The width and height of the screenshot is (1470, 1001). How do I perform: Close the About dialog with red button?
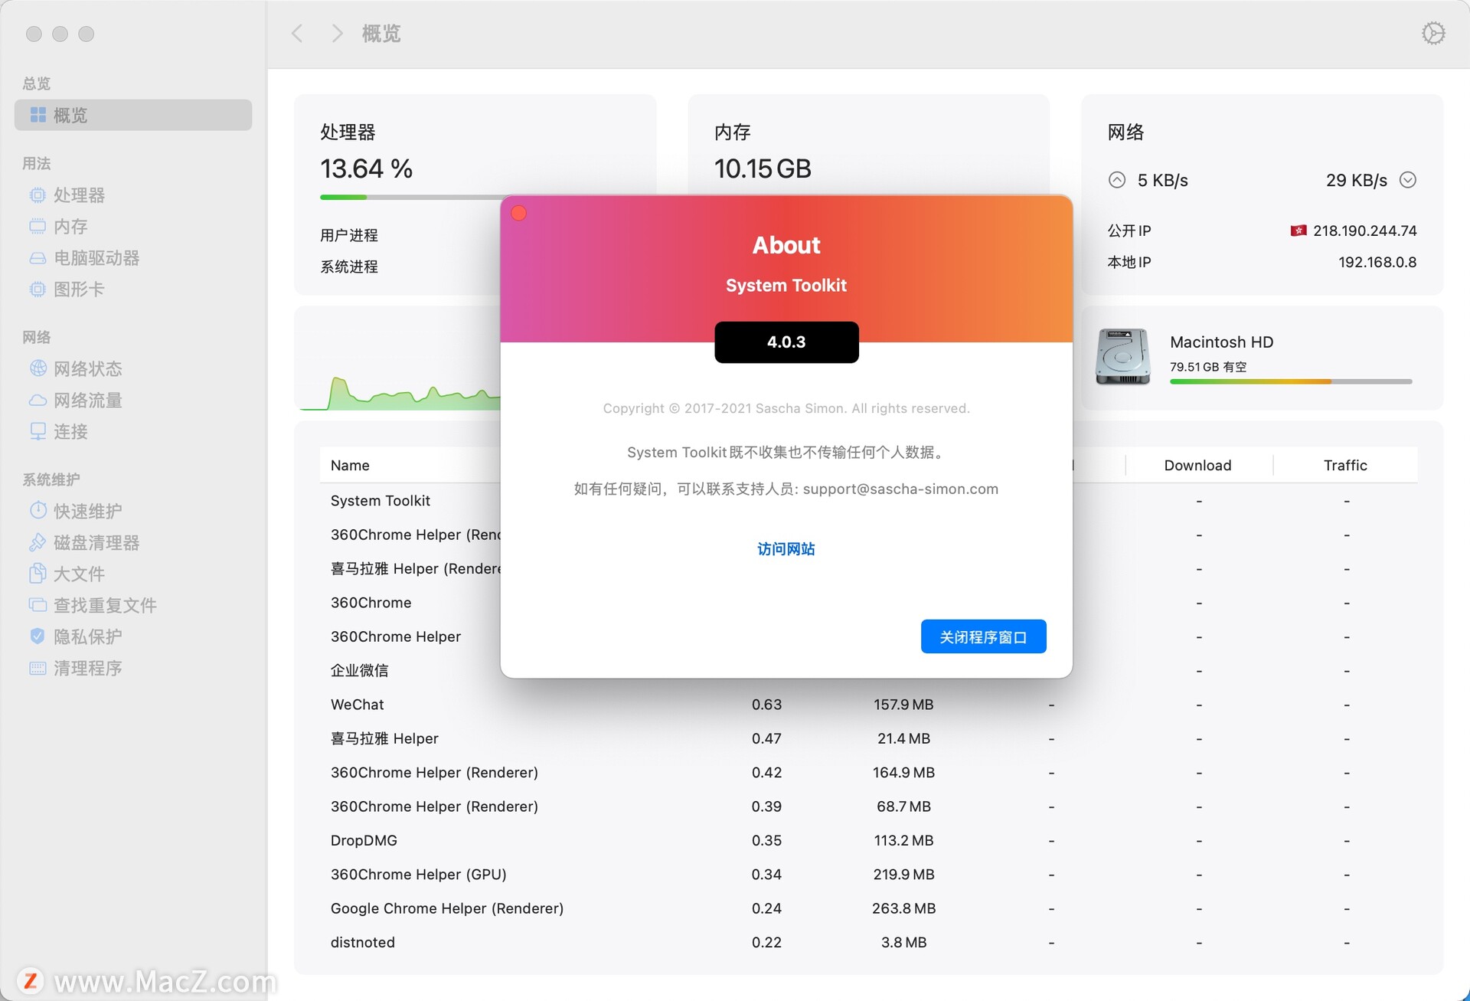(x=519, y=213)
